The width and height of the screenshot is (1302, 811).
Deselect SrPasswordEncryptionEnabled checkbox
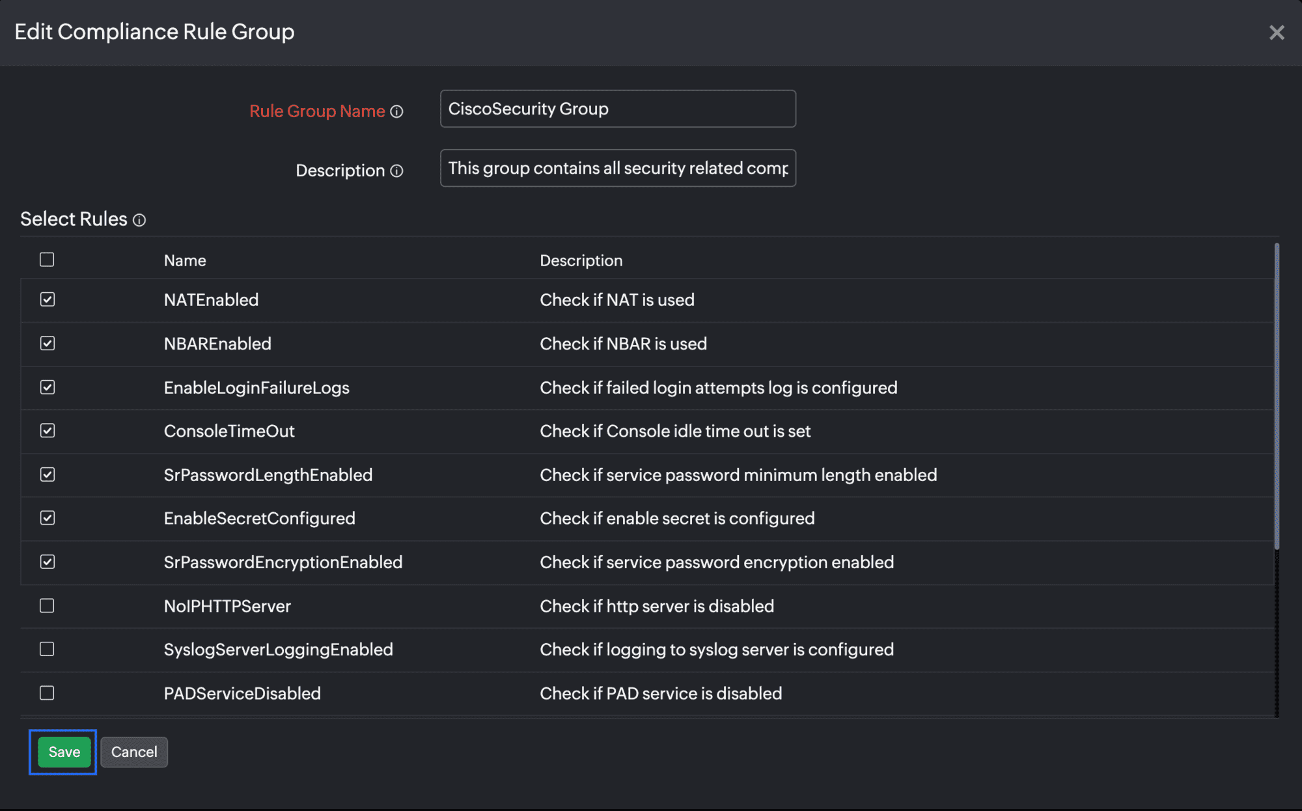48,562
